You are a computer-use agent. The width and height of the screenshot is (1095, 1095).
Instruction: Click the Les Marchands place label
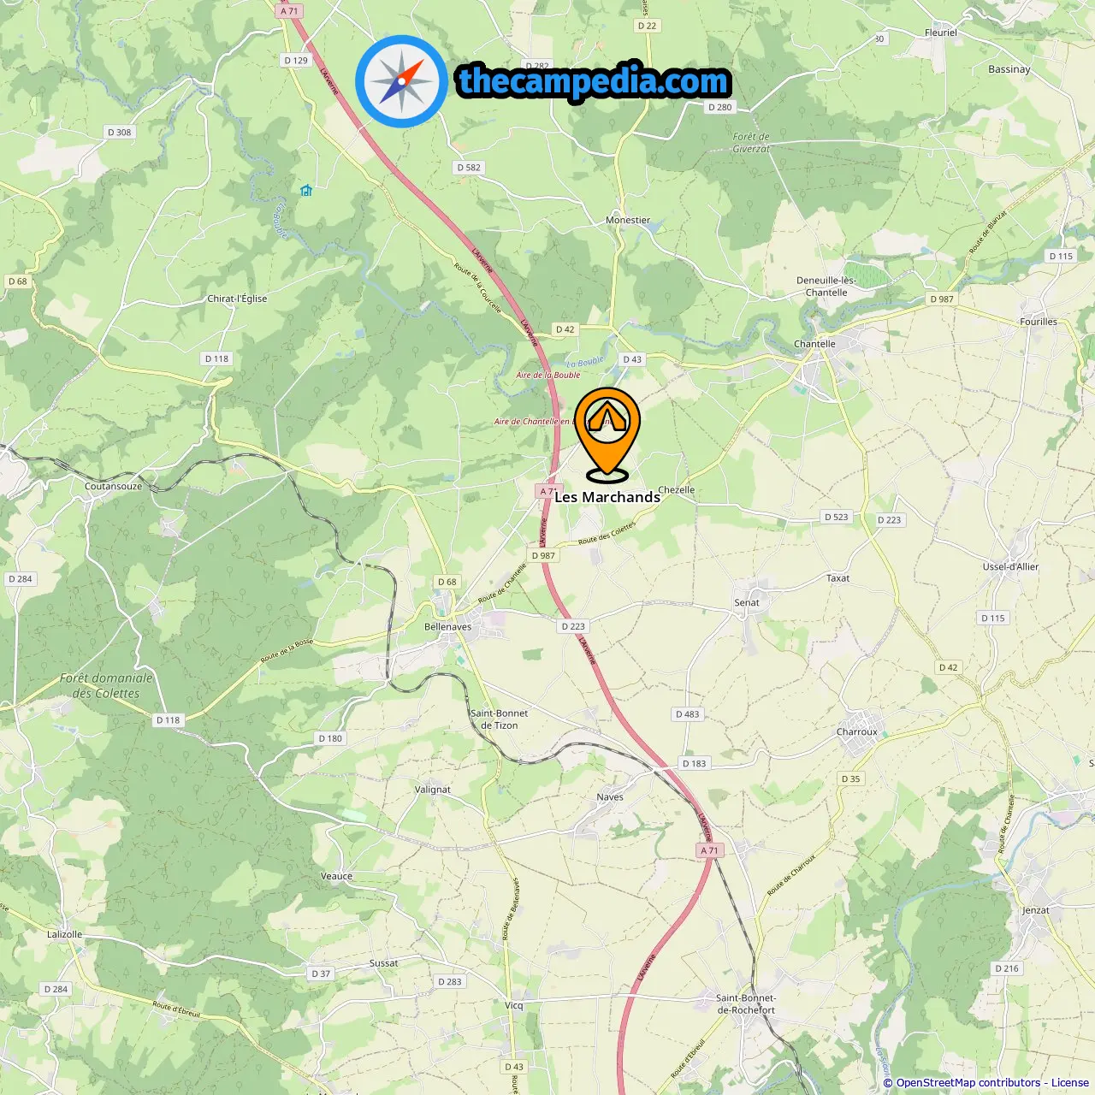(x=607, y=497)
